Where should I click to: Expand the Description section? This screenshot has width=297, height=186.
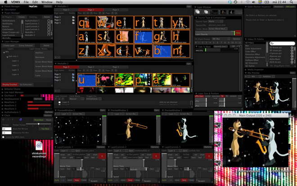point(3,9)
